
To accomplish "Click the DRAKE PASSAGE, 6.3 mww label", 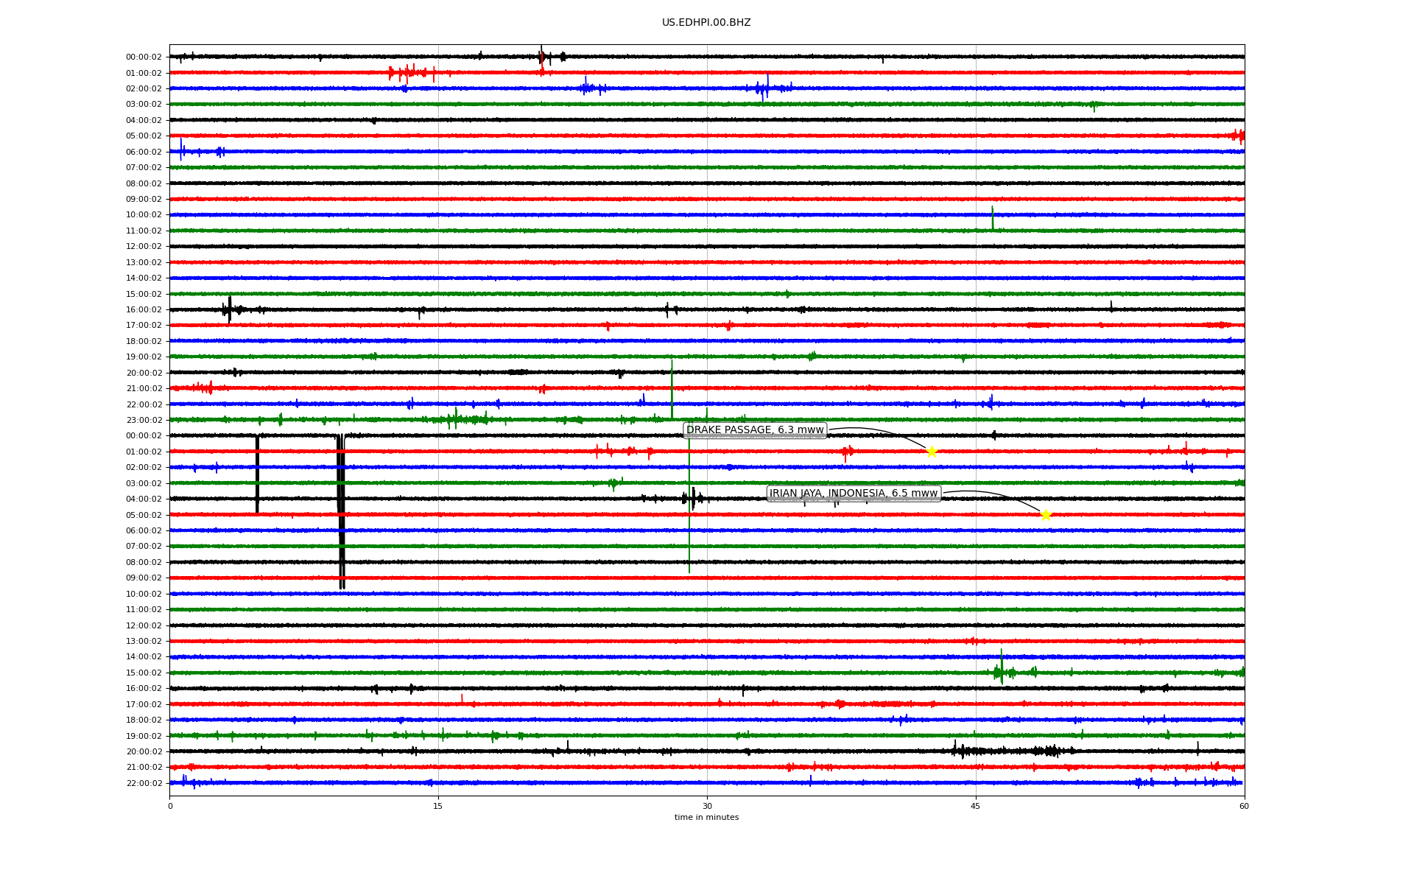I will point(755,430).
